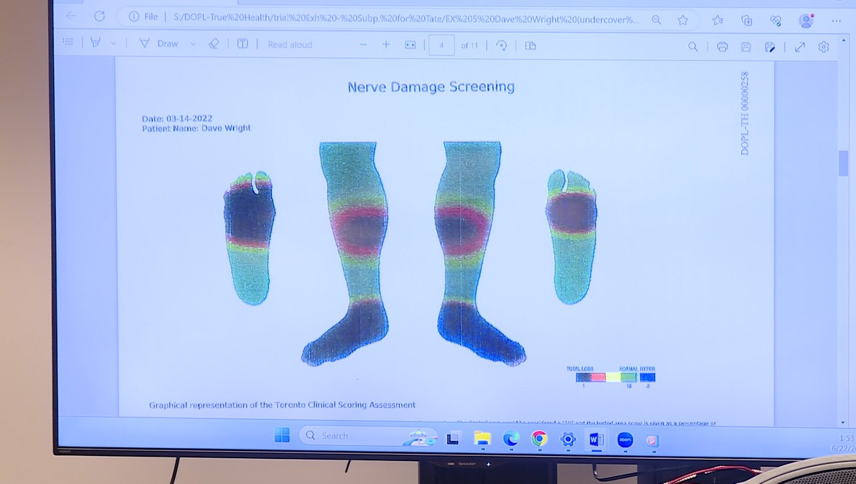Save the PDF
The height and width of the screenshot is (484, 856).
746,47
